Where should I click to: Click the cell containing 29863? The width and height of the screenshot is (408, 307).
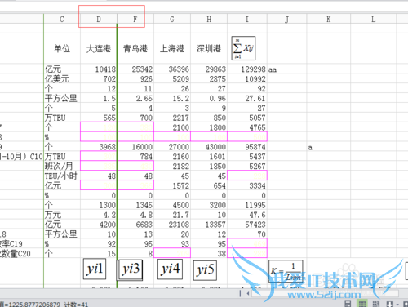(209, 69)
